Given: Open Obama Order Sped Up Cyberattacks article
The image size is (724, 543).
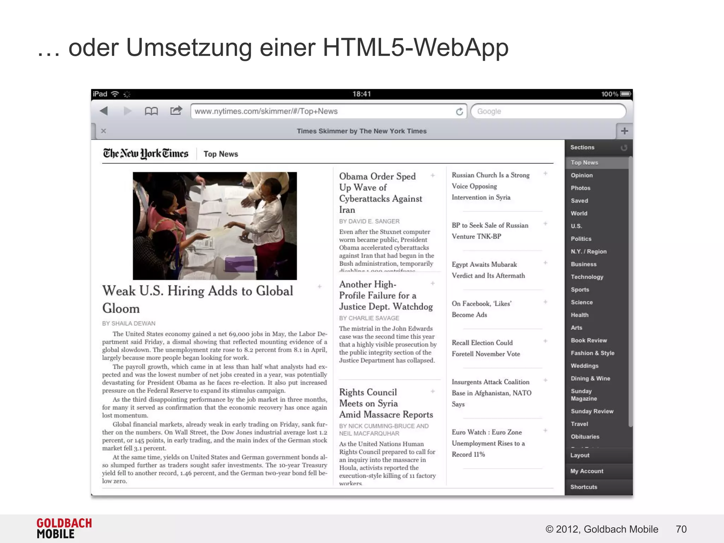Looking at the screenshot, I should click(381, 193).
